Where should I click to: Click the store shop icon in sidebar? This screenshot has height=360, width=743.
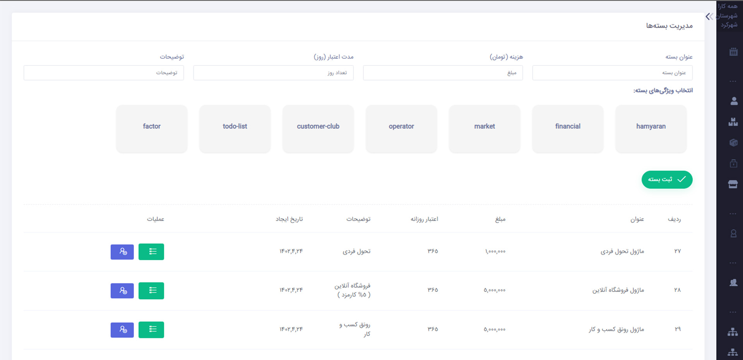pyautogui.click(x=733, y=184)
